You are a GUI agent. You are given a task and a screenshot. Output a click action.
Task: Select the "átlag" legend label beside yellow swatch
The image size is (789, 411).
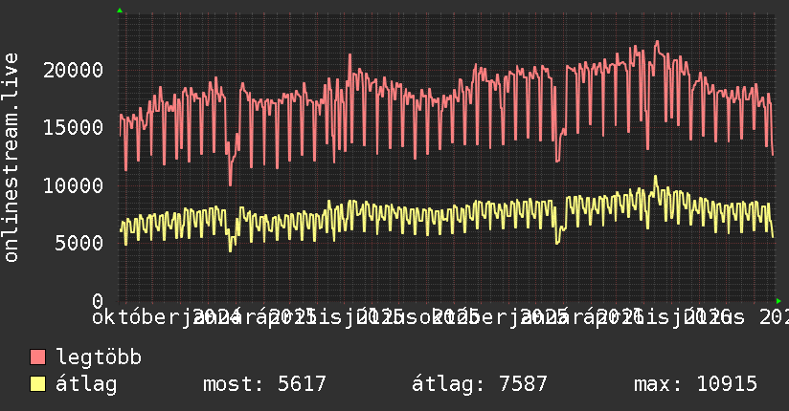[x=86, y=385]
